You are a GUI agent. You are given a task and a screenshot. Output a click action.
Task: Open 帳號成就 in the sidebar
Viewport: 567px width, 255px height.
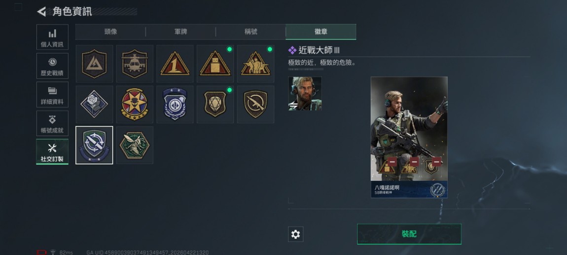pyautogui.click(x=52, y=123)
